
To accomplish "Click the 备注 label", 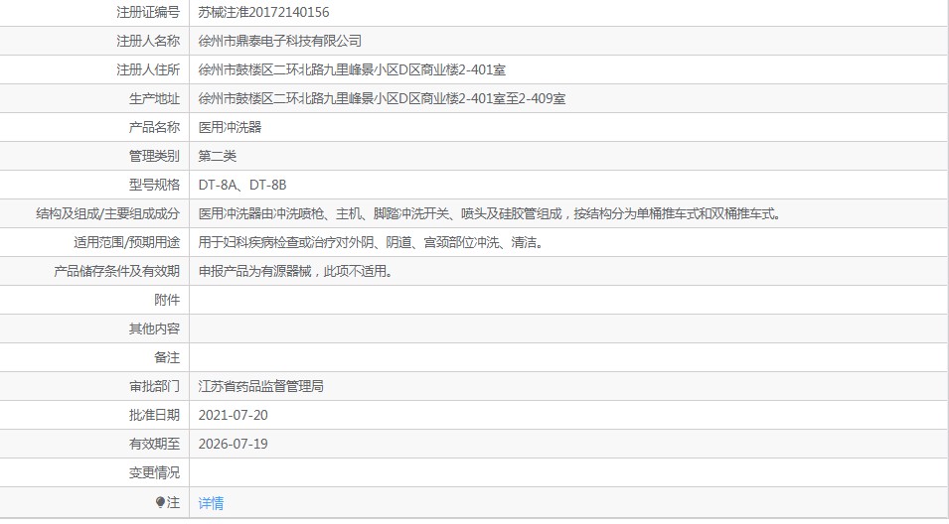I will (167, 358).
